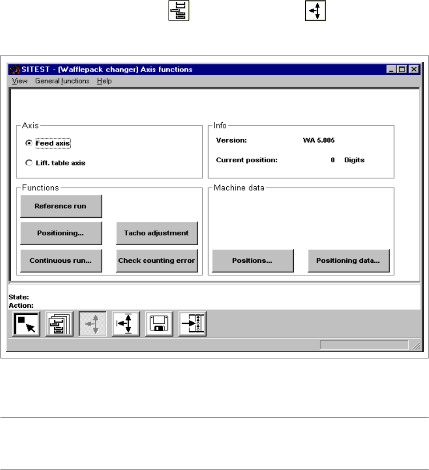
Task: Click the State: status label
Action: pyautogui.click(x=19, y=297)
